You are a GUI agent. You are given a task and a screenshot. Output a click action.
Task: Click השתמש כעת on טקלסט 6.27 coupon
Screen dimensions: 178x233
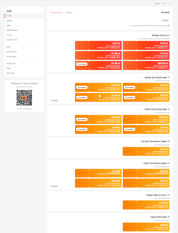129,98
